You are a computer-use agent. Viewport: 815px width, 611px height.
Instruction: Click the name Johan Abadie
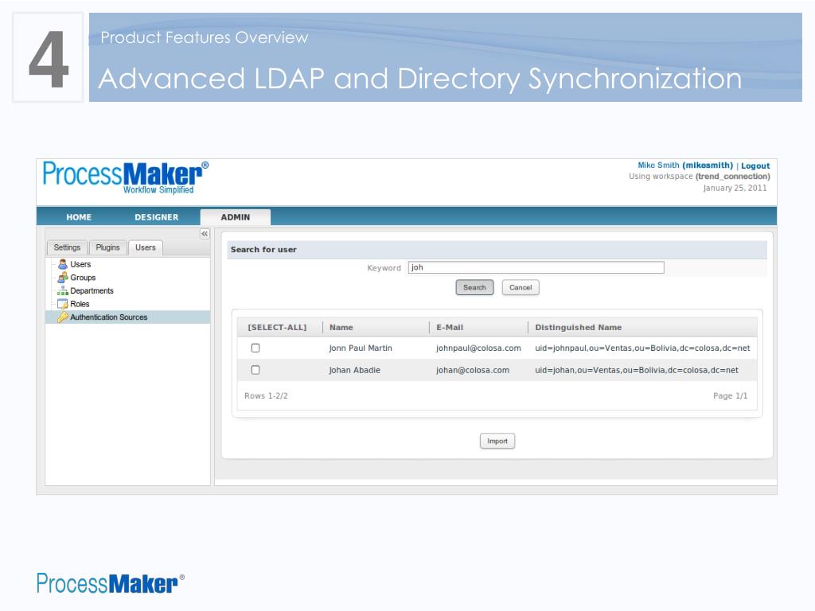coord(354,370)
